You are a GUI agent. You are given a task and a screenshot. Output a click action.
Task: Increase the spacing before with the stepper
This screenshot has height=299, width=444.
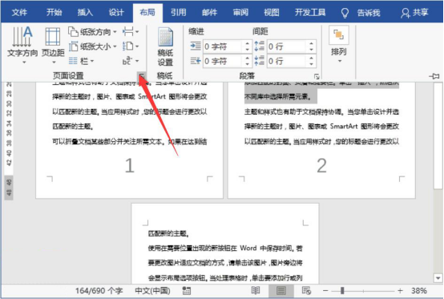click(311, 43)
